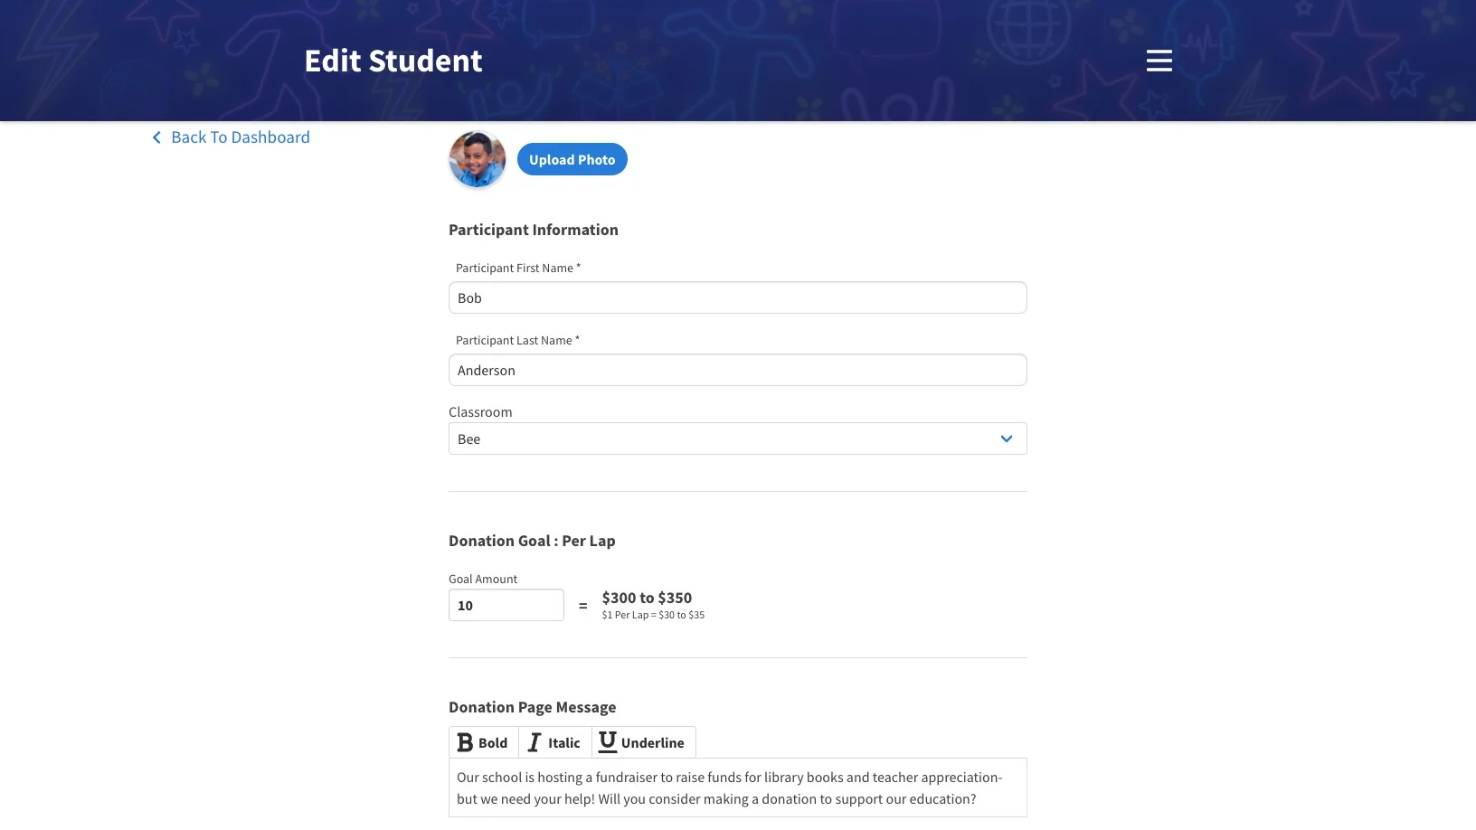This screenshot has height=830, width=1476.
Task: Click the bold B icon
Action: pyautogui.click(x=465, y=742)
